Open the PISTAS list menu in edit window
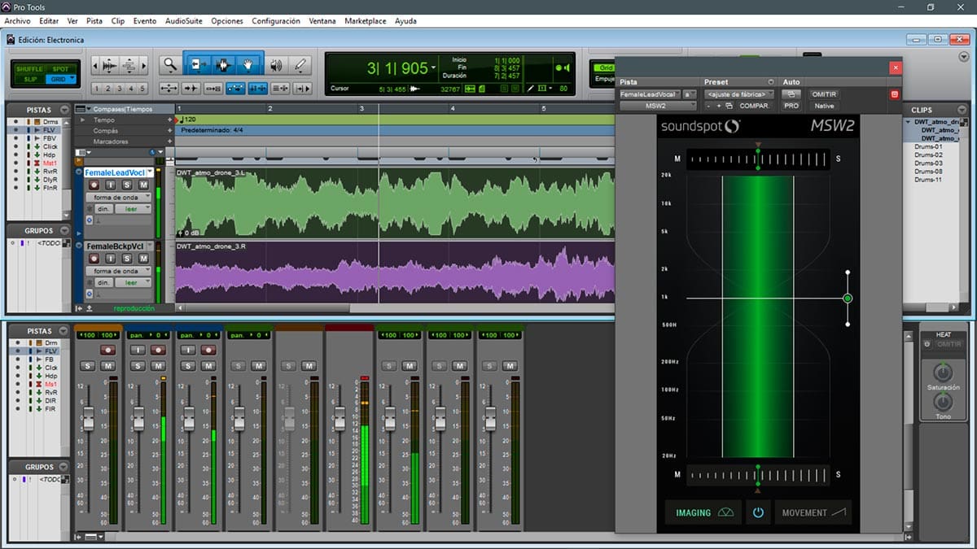Viewport: 977px width, 549px height. [64, 110]
